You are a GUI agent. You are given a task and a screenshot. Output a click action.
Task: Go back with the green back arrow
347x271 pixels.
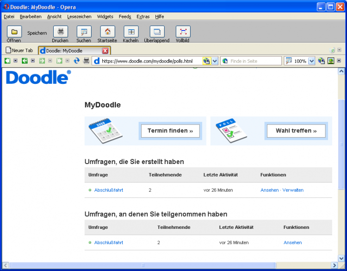pyautogui.click(x=25, y=61)
